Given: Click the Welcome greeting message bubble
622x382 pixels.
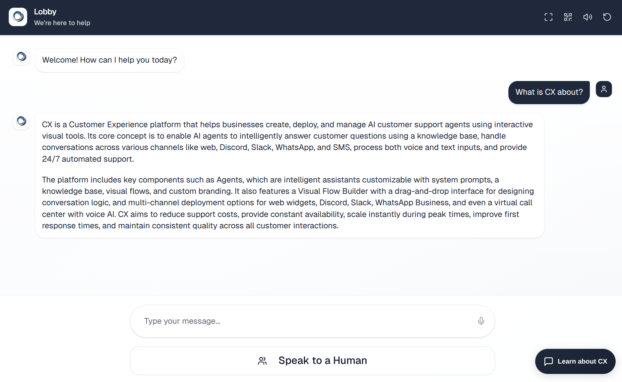Looking at the screenshot, I should click(109, 60).
